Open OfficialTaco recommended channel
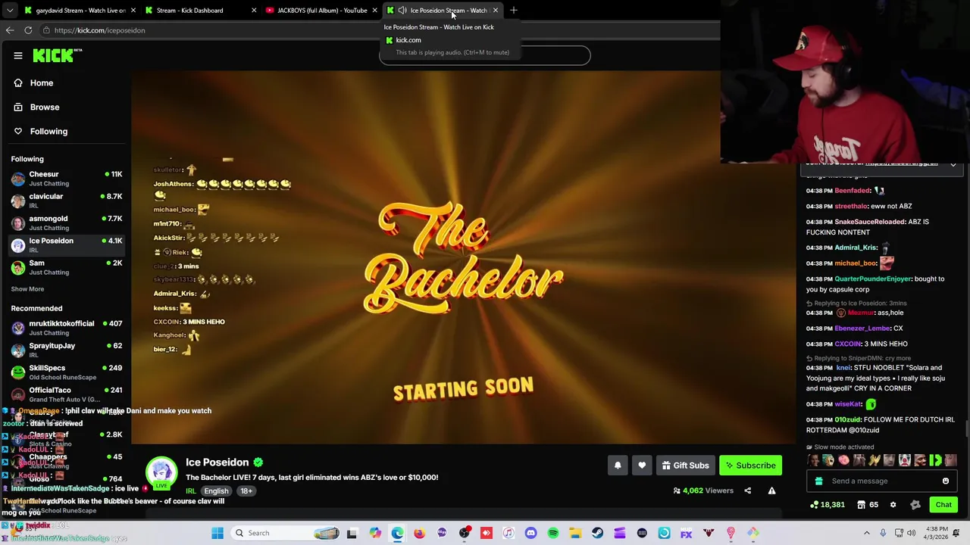Image resolution: width=970 pixels, height=545 pixels. coord(67,394)
